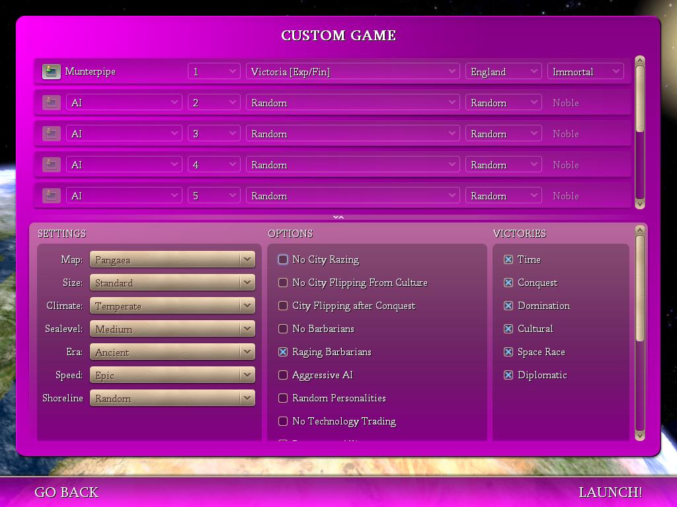This screenshot has height=507, width=677.
Task: Enable City Flipping after Conquest
Action: click(283, 306)
